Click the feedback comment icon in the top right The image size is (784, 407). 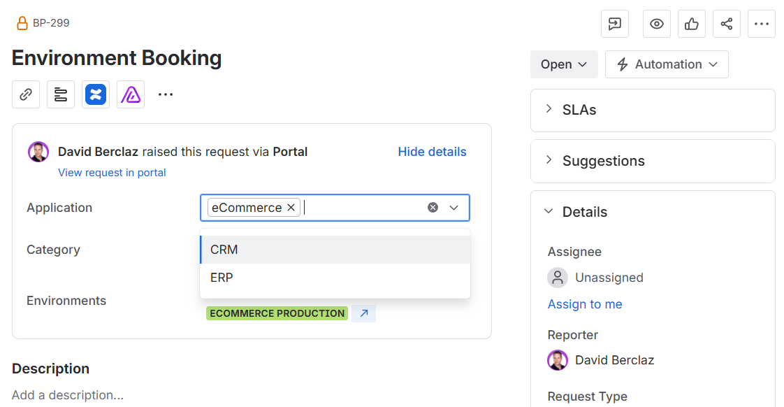click(614, 24)
